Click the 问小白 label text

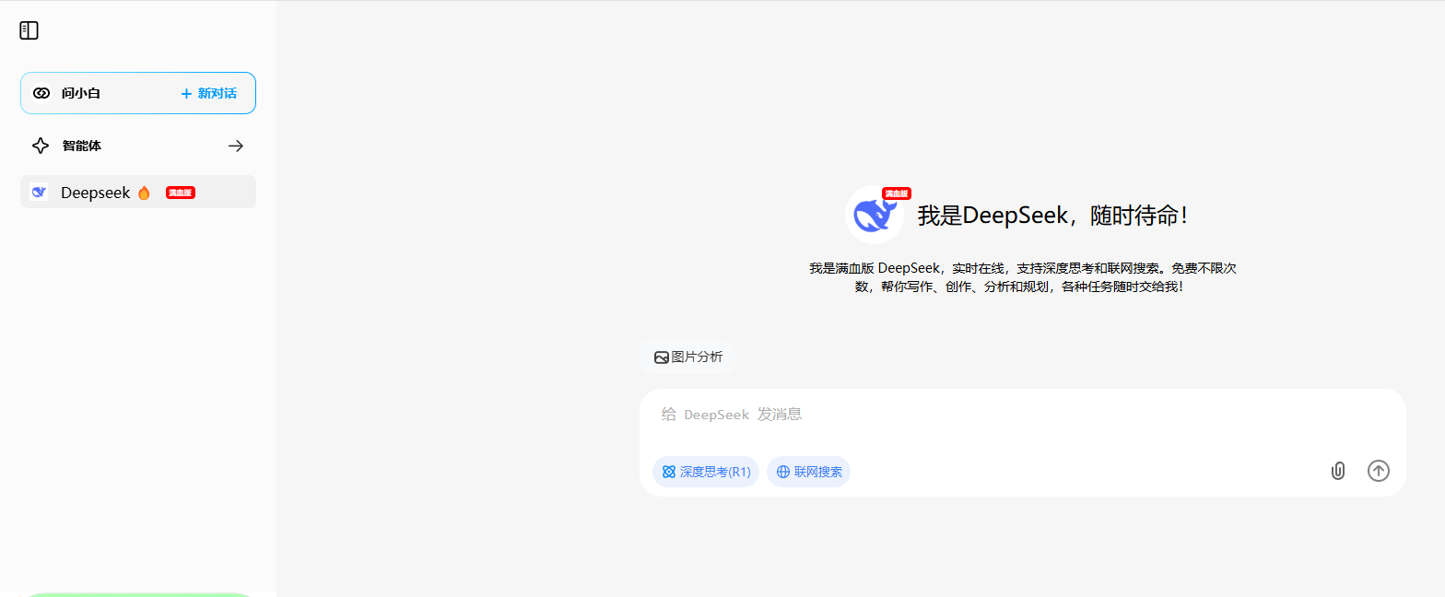pos(81,93)
